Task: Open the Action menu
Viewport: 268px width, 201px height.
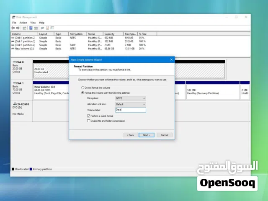Action: [x=23, y=23]
